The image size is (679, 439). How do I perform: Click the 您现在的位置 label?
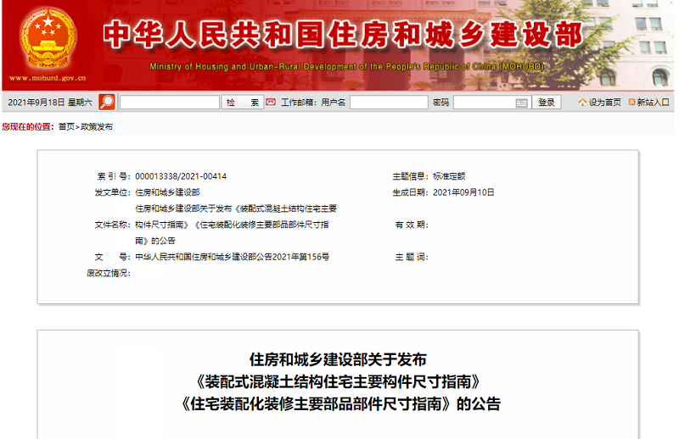point(28,127)
